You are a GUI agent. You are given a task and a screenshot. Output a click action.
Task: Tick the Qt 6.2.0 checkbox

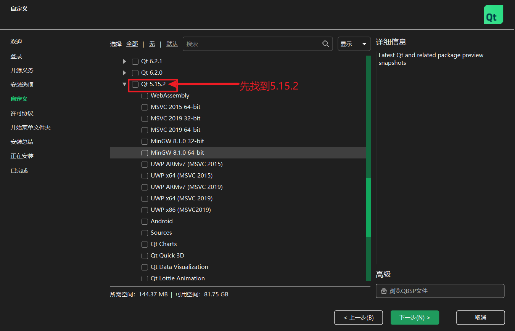click(135, 73)
